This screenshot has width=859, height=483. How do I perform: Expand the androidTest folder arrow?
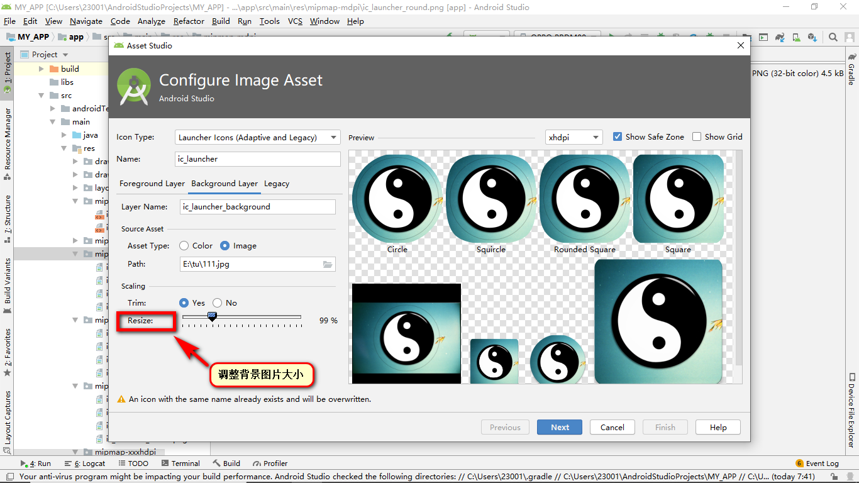pos(53,109)
